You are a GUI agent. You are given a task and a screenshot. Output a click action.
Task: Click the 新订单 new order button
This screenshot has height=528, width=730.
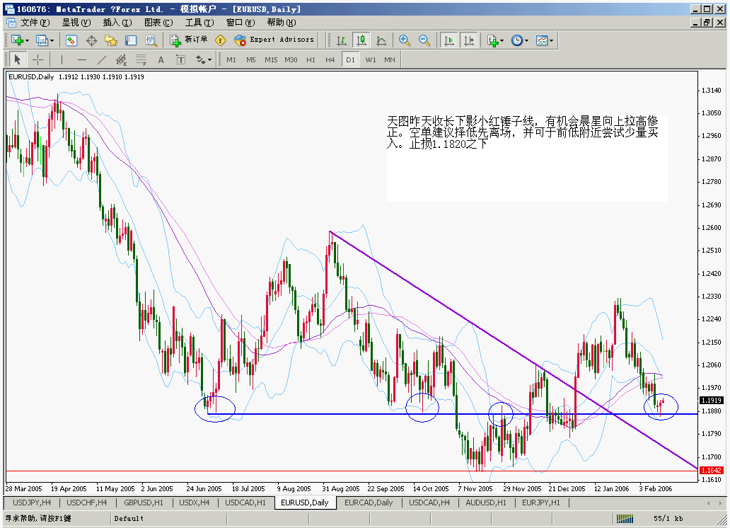click(x=189, y=40)
